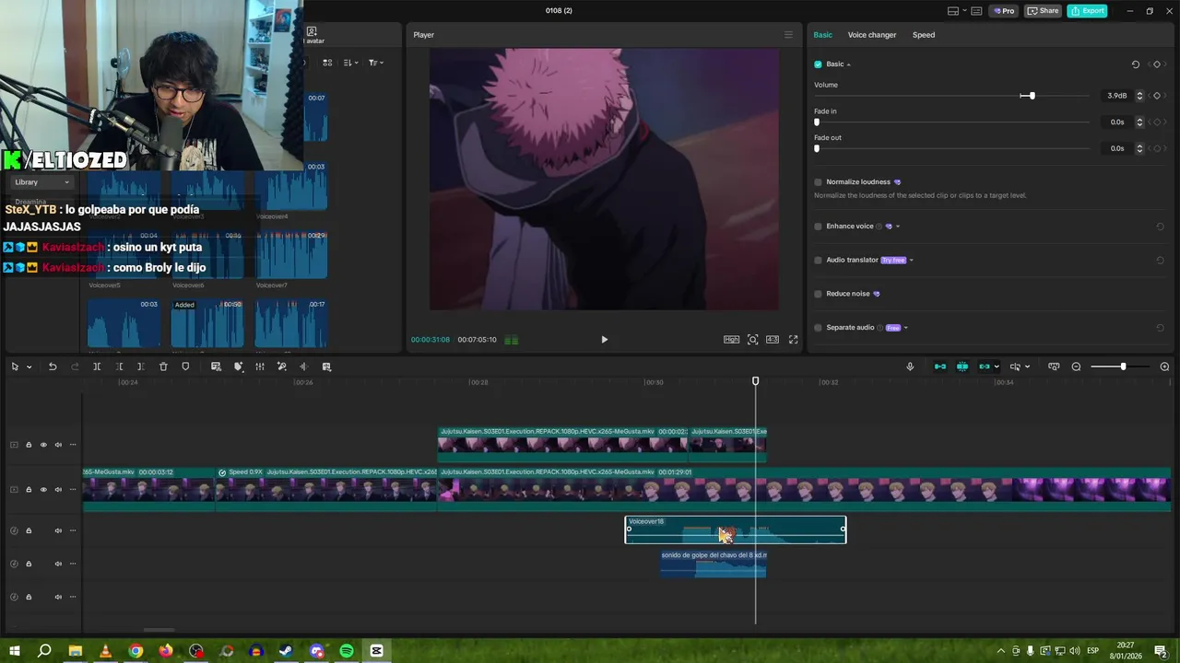Open the filter options in media panel
Screen dimensions: 1180x663
pyautogui.click(x=376, y=63)
